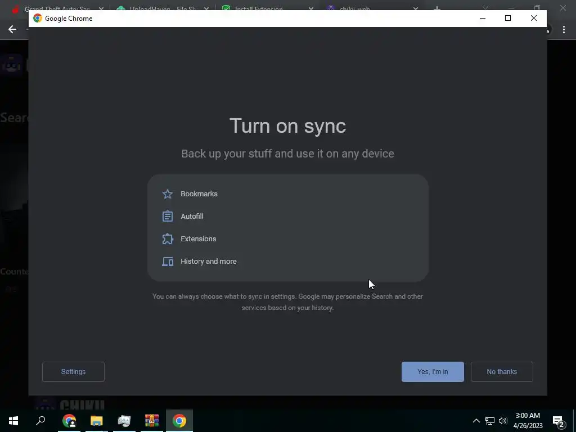Click the Autofill clipboard icon
576x432 pixels.
168,216
